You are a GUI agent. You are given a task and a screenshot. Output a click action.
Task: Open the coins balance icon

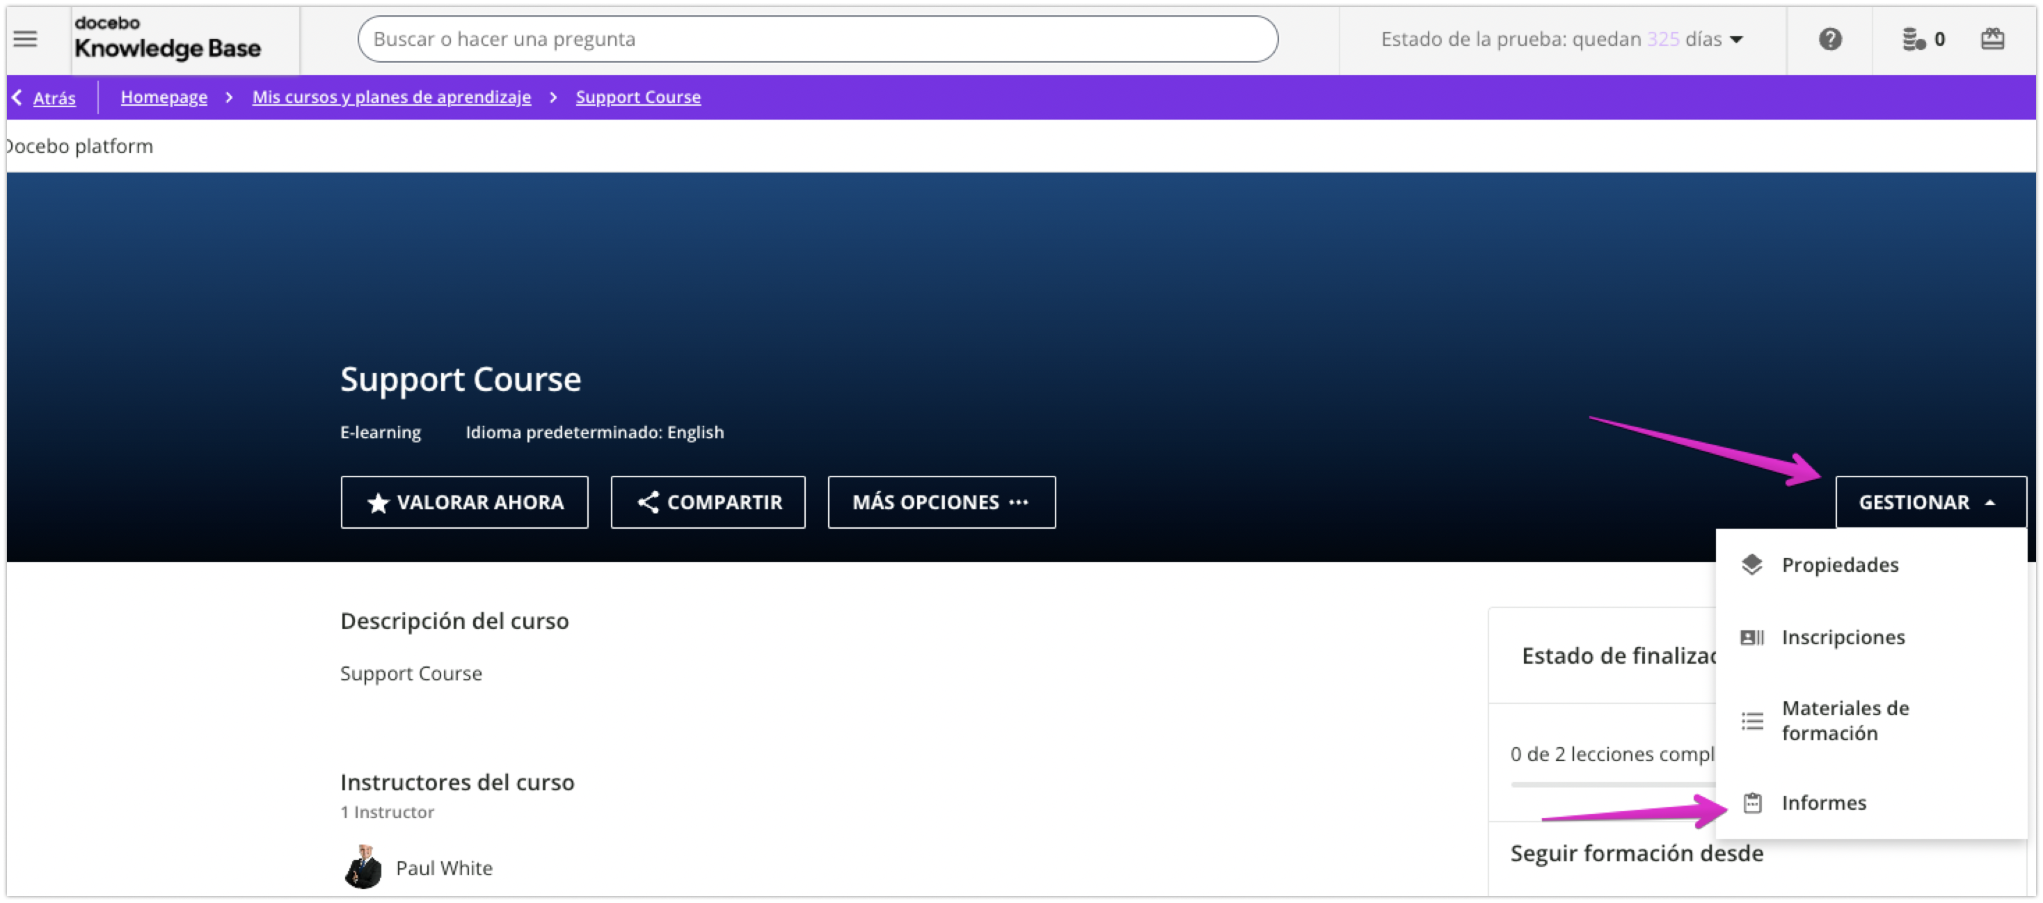[1914, 39]
